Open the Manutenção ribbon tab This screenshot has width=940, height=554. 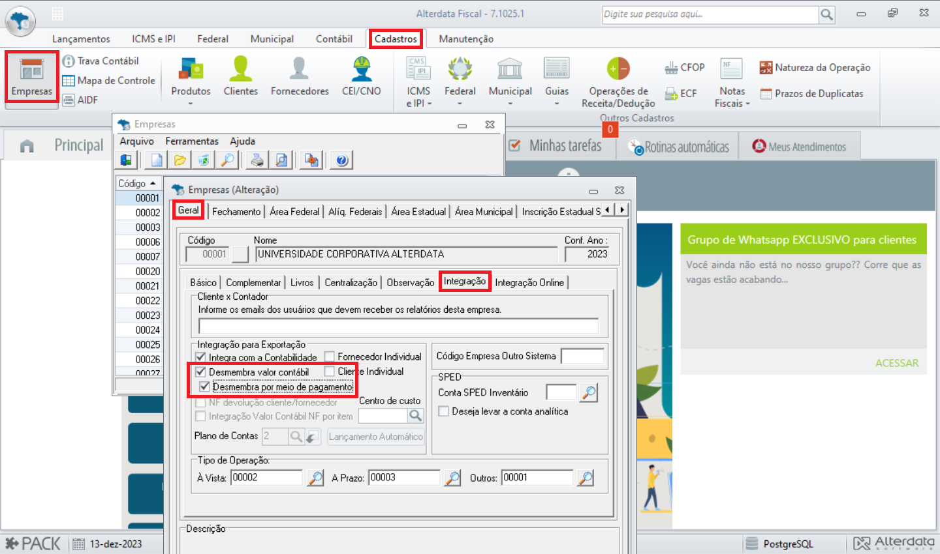(x=466, y=39)
